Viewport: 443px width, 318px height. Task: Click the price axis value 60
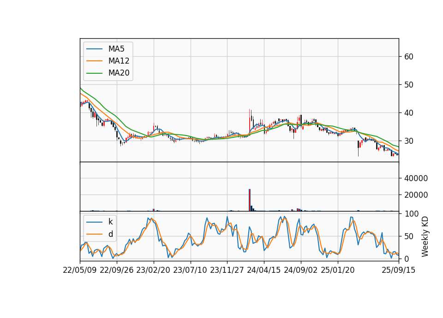(408, 57)
